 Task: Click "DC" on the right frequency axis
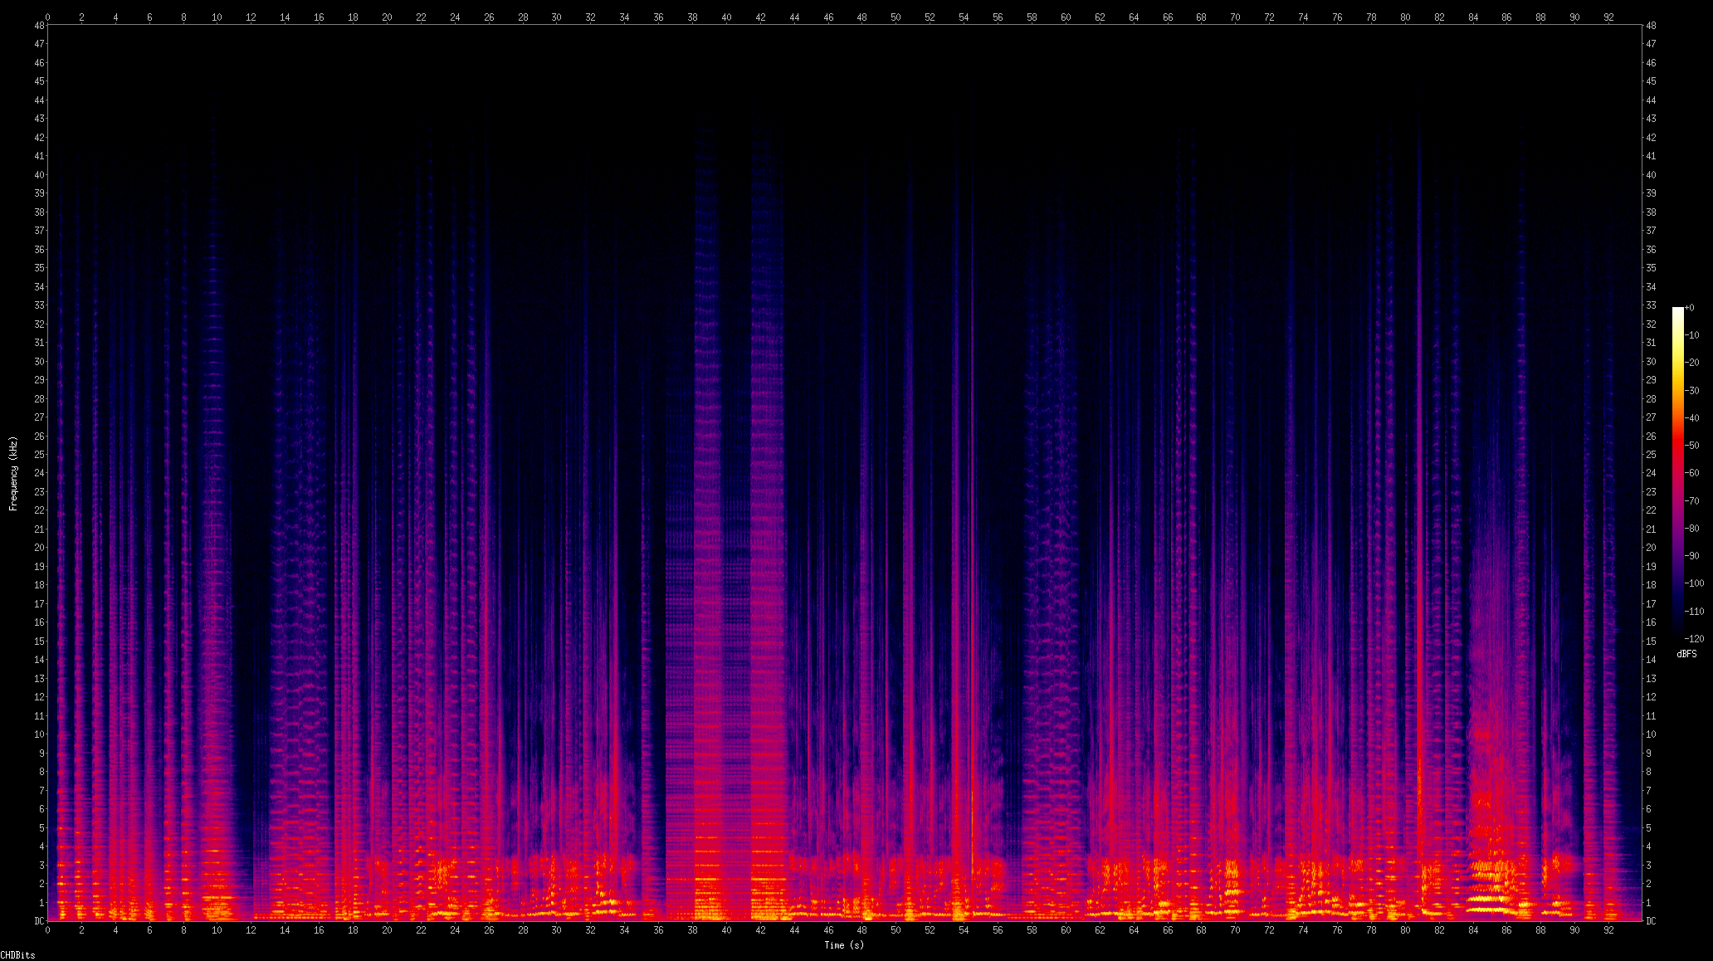pyautogui.click(x=1652, y=921)
